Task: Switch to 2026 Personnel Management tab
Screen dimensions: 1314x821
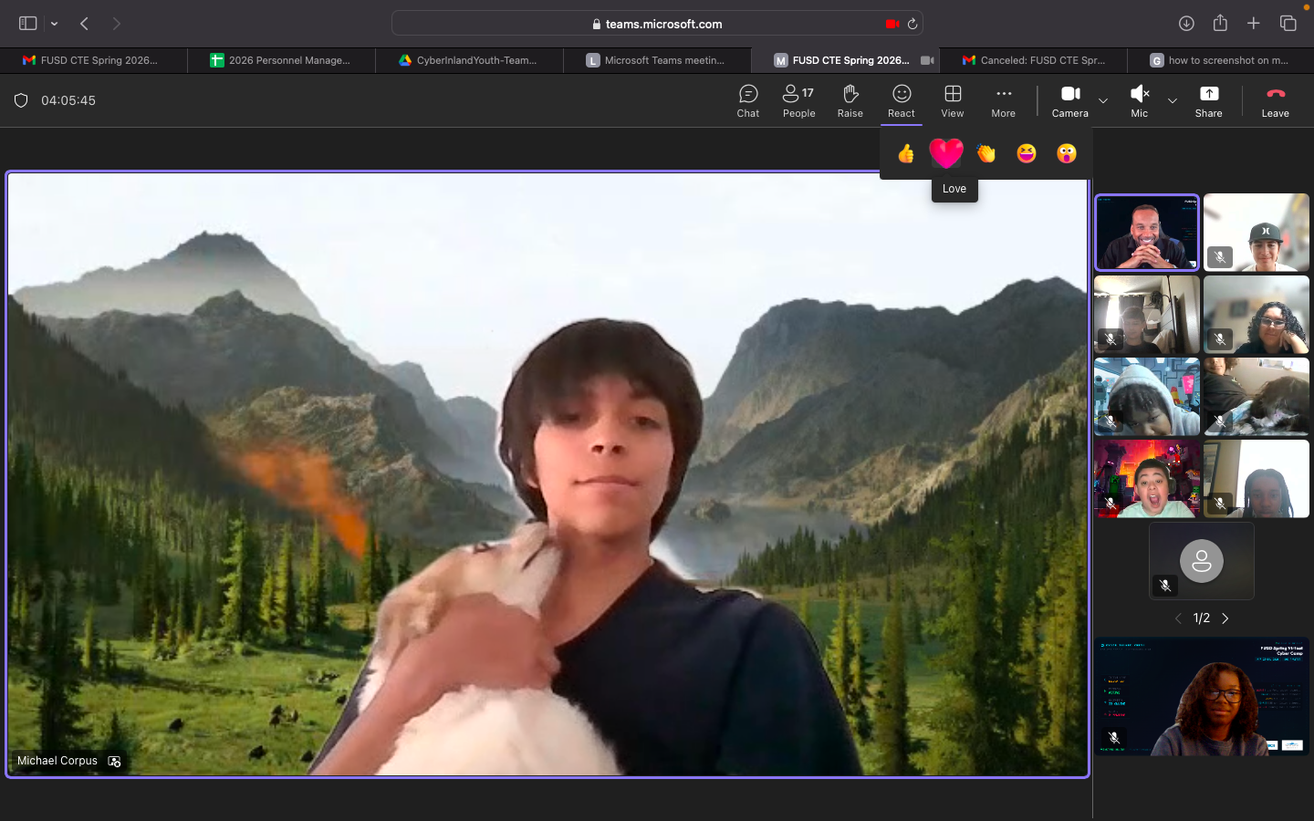Action: pyautogui.click(x=281, y=60)
